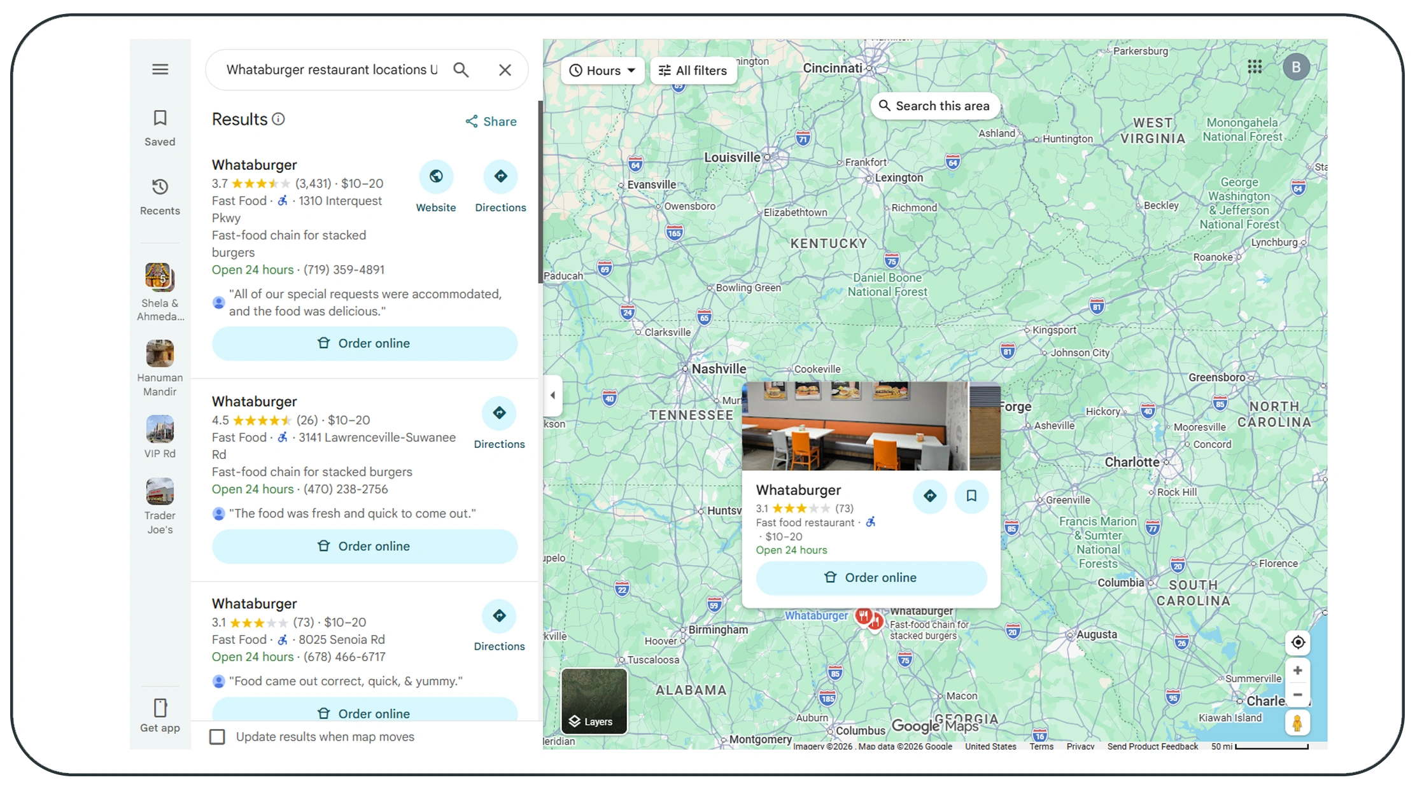This screenshot has height=789, width=1415.
Task: Click the Show Your Location icon
Action: pyautogui.click(x=1298, y=642)
